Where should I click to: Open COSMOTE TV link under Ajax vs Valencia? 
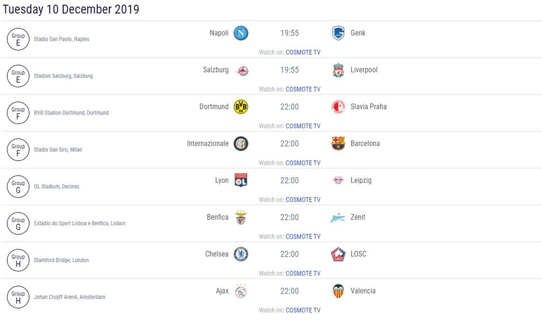coord(303,311)
